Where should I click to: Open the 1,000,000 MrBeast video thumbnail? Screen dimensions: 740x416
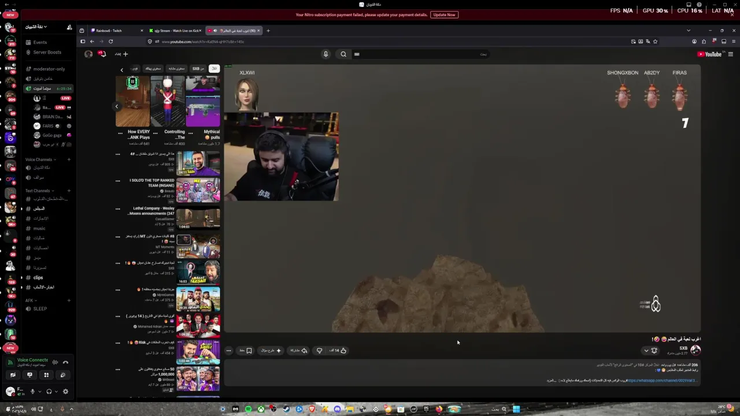click(x=198, y=379)
